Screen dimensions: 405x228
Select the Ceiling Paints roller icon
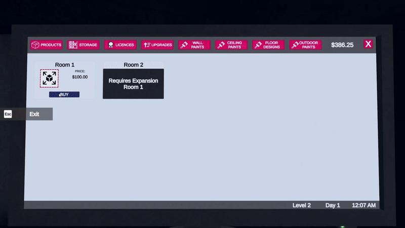pyautogui.click(x=221, y=45)
